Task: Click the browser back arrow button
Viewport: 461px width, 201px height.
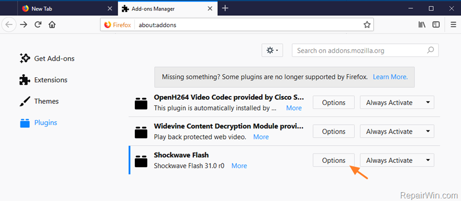Action: (x=9, y=25)
